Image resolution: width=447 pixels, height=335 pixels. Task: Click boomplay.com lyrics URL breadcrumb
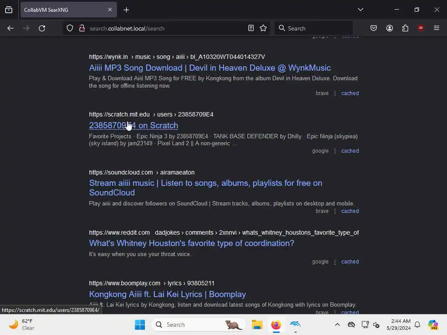[x=151, y=284]
